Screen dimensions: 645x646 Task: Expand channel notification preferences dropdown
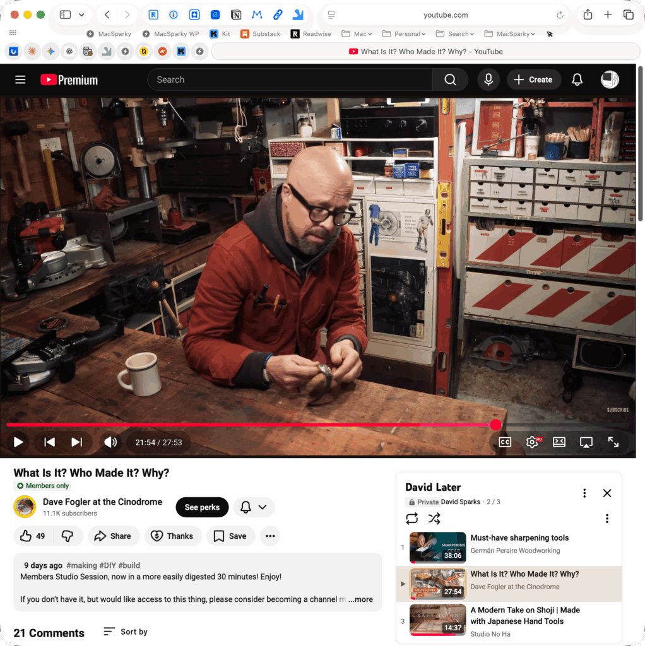coord(254,507)
